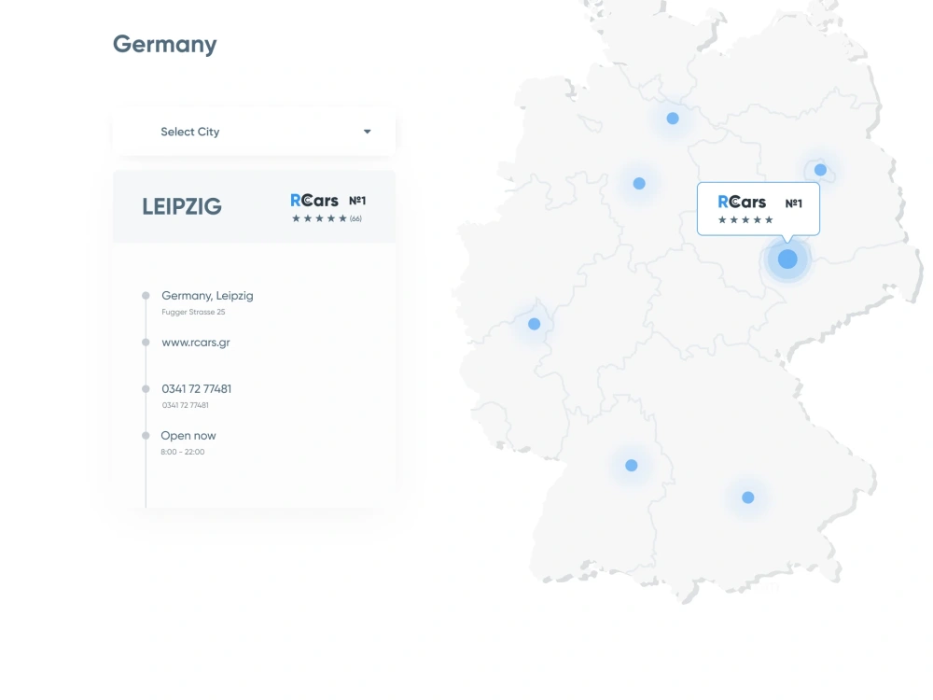Image resolution: width=933 pixels, height=700 pixels.
Task: Click the Hamburg location marker on the map
Action: point(673,119)
